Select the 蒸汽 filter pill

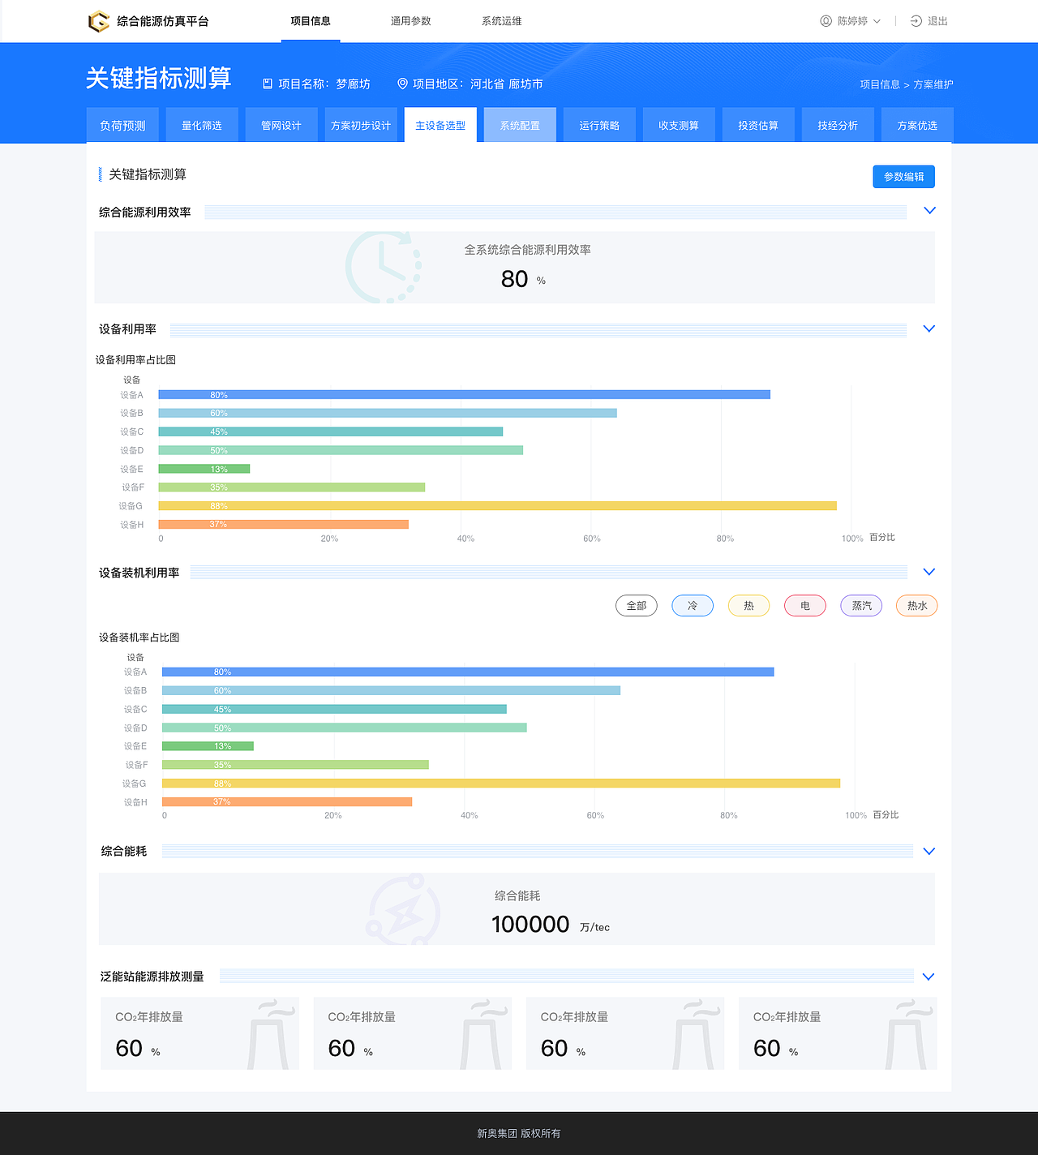pyautogui.click(x=861, y=606)
